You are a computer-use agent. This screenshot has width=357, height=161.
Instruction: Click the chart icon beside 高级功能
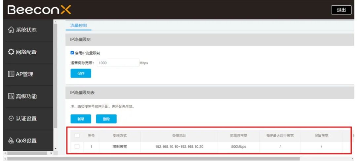tap(11, 96)
